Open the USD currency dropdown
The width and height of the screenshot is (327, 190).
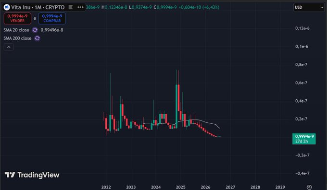(x=309, y=7)
